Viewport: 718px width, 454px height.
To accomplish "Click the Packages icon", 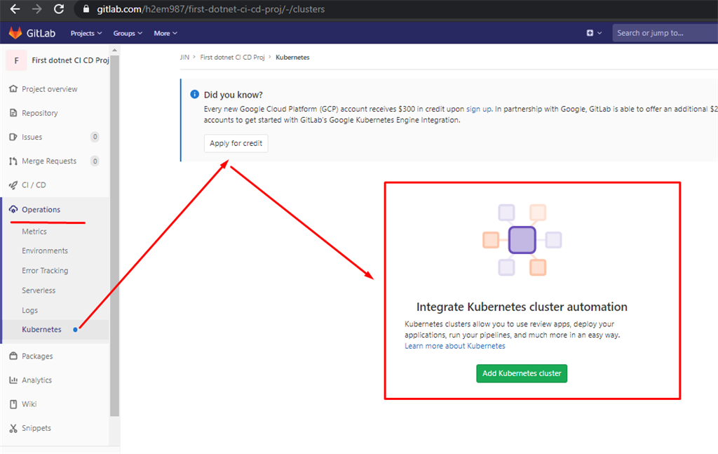I will [13, 356].
